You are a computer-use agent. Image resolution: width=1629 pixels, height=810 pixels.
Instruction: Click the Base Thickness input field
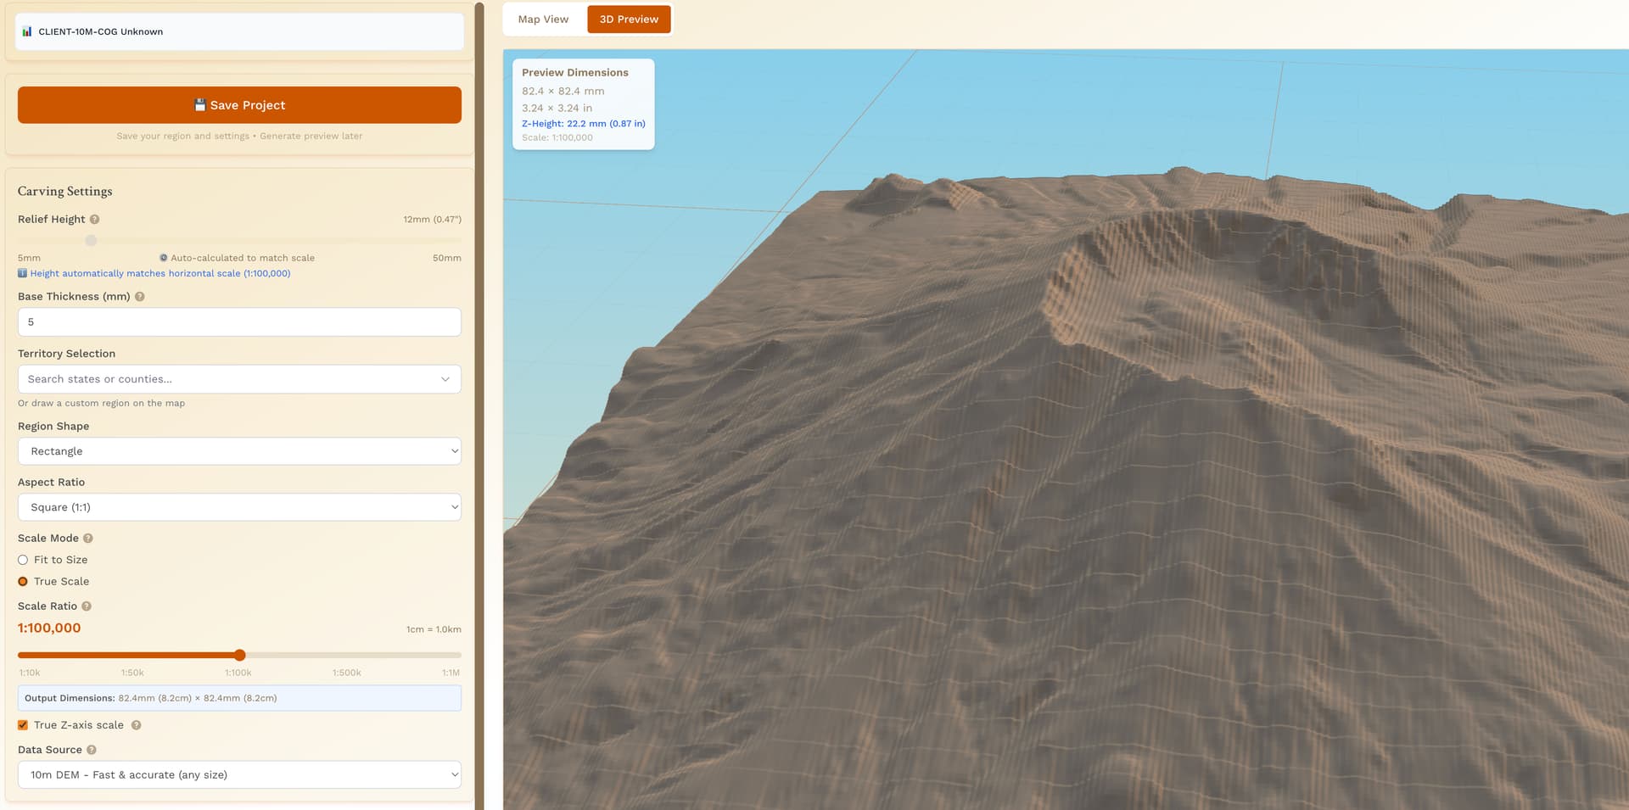click(239, 322)
